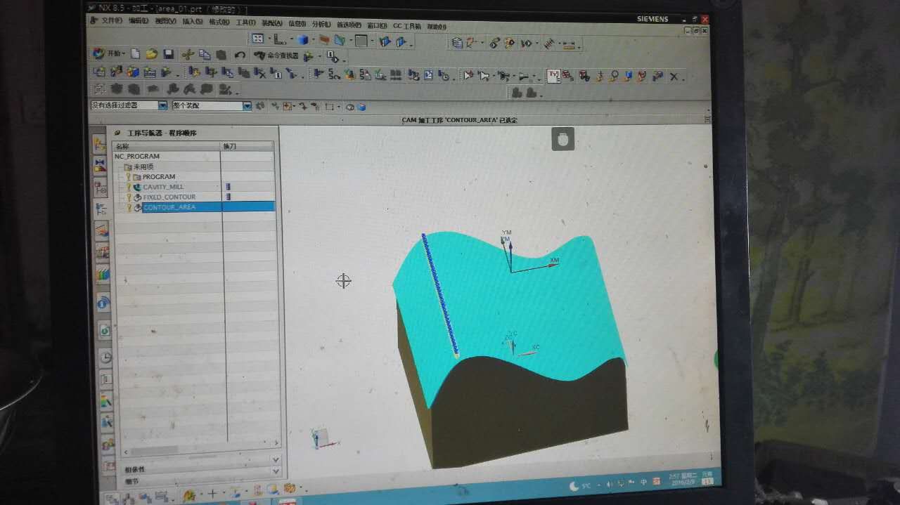
Task: Click the Create Program icon
Action: (x=99, y=71)
